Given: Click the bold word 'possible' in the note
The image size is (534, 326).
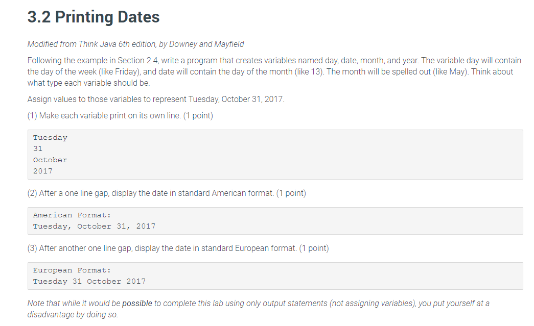Looking at the screenshot, I should [x=137, y=303].
